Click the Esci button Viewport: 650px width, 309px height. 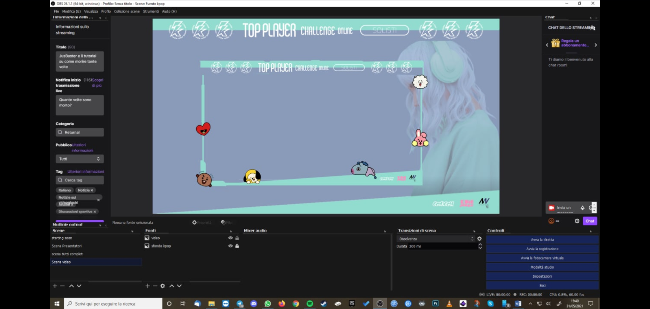(542, 285)
